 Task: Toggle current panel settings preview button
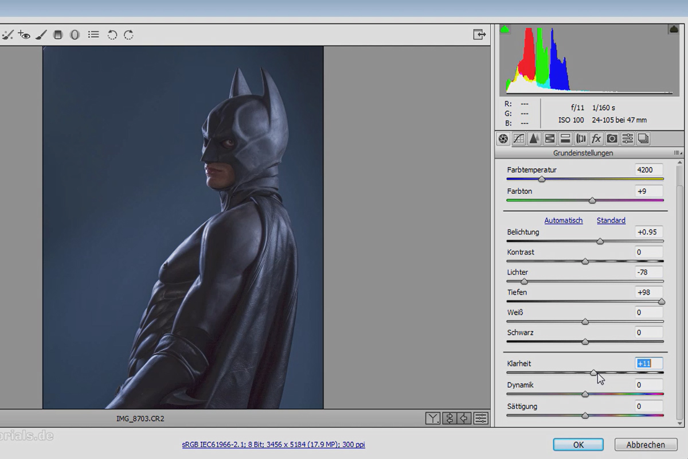[481, 418]
